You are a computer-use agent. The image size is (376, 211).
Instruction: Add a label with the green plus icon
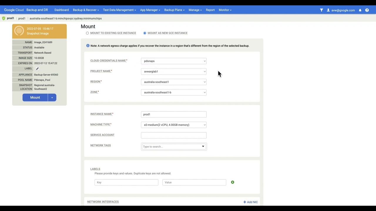click(x=233, y=182)
